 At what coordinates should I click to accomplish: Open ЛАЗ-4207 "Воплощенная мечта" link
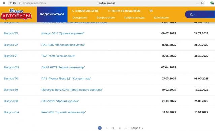coord(63,45)
